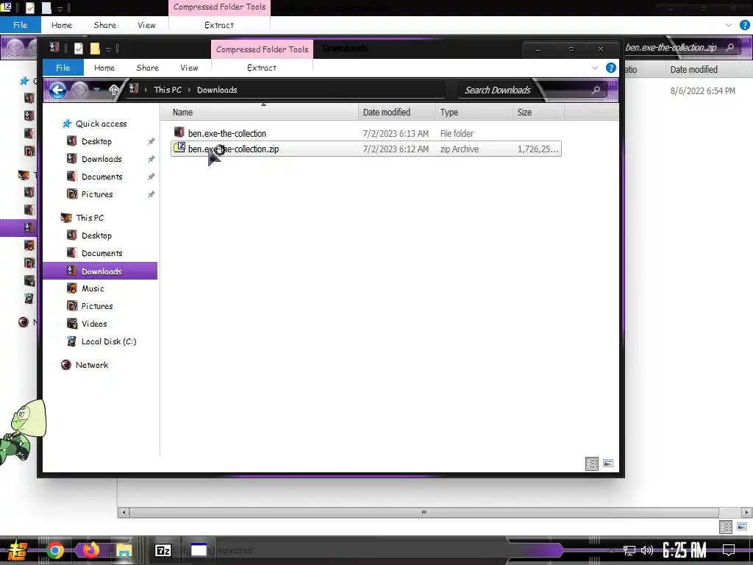Sort by Type column header

pos(474,113)
